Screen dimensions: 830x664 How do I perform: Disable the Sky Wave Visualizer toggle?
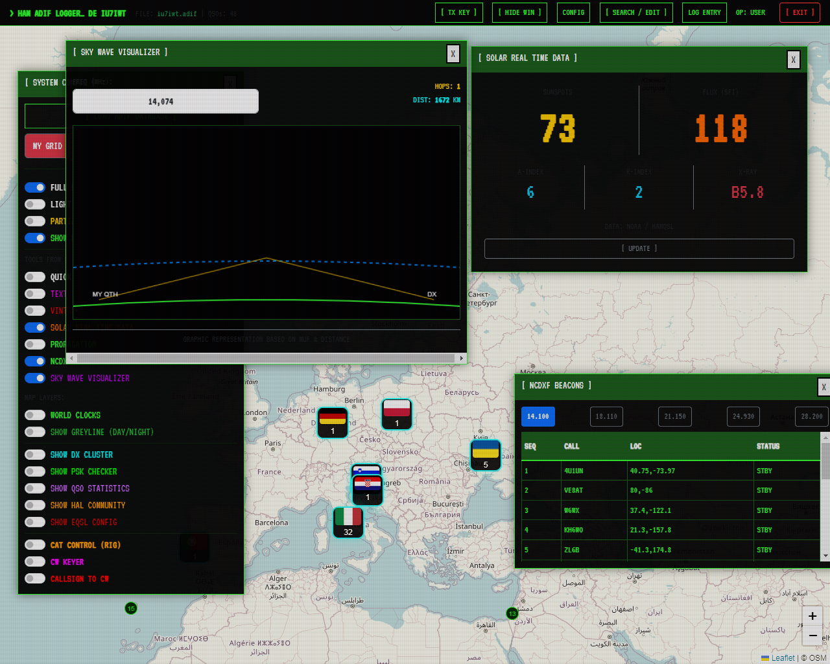pos(35,378)
